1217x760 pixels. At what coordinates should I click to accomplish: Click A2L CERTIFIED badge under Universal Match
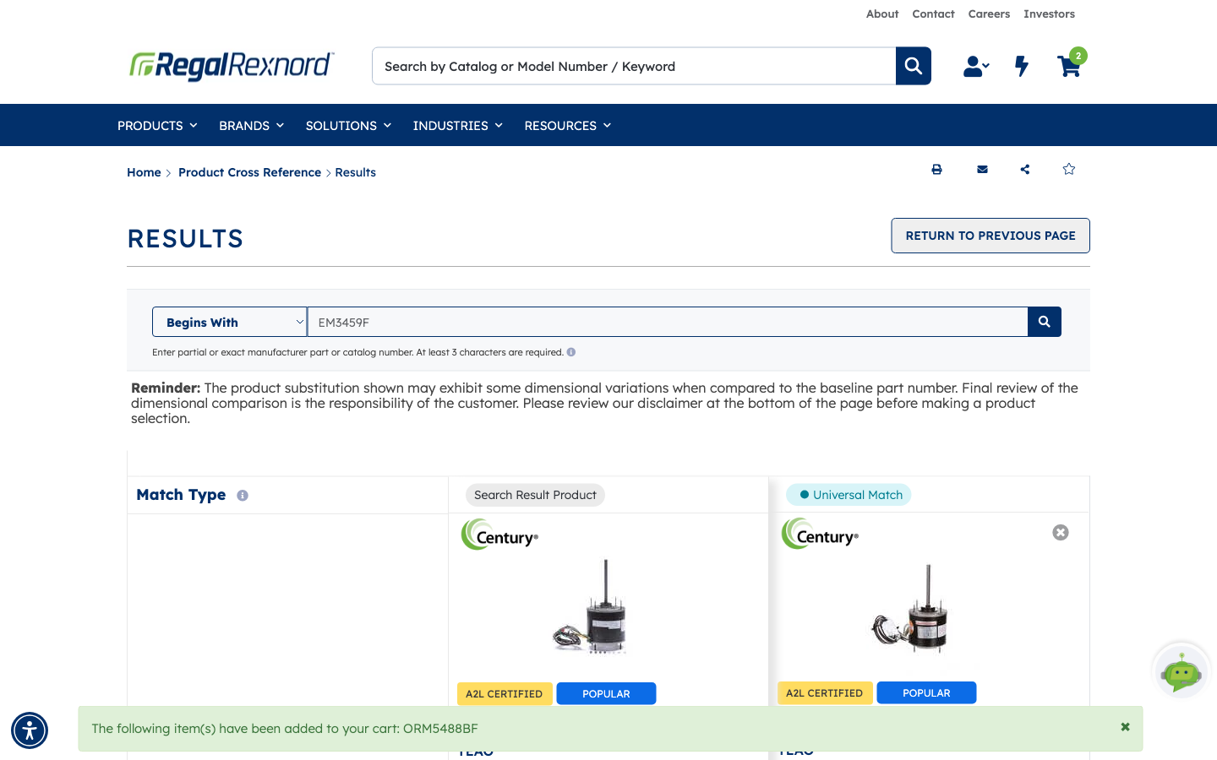pos(824,692)
